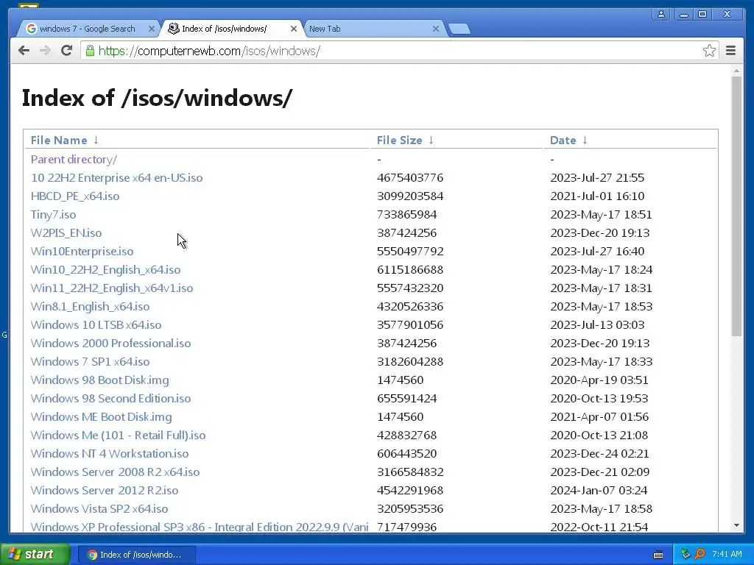Click the scrollbar up arrow

tap(736, 71)
